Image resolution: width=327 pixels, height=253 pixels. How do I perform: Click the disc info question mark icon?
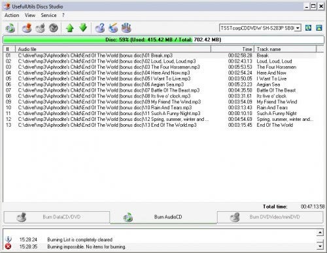[100, 28]
